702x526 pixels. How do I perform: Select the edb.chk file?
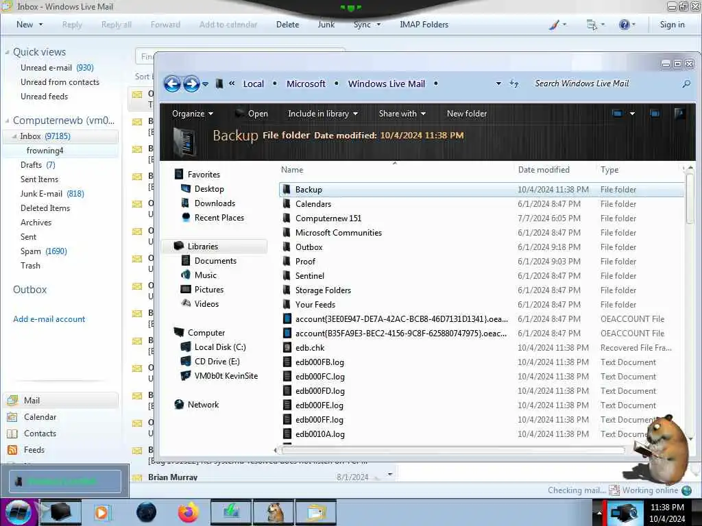point(310,347)
